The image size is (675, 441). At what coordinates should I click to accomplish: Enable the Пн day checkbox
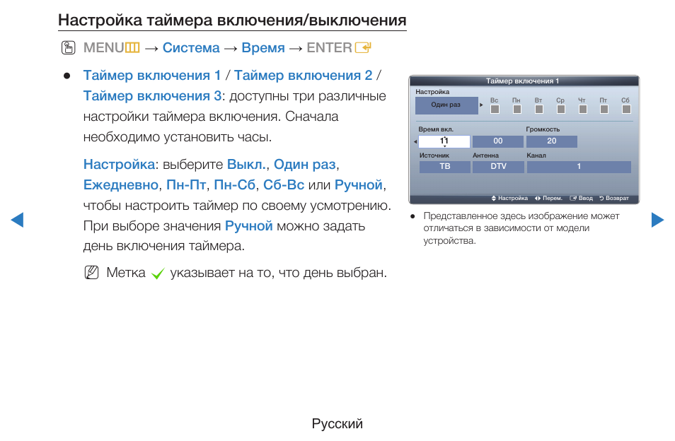pos(517,109)
